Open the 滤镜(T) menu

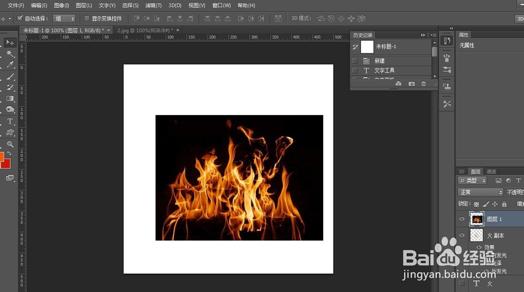coord(154,5)
